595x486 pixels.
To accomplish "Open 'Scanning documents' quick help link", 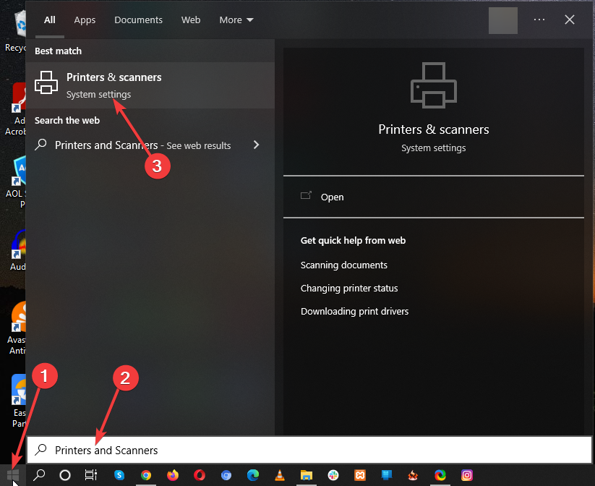I will (x=344, y=265).
